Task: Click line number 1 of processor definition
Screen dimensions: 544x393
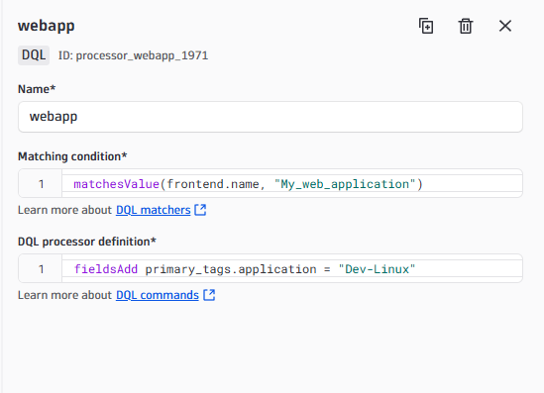Action: click(41, 269)
